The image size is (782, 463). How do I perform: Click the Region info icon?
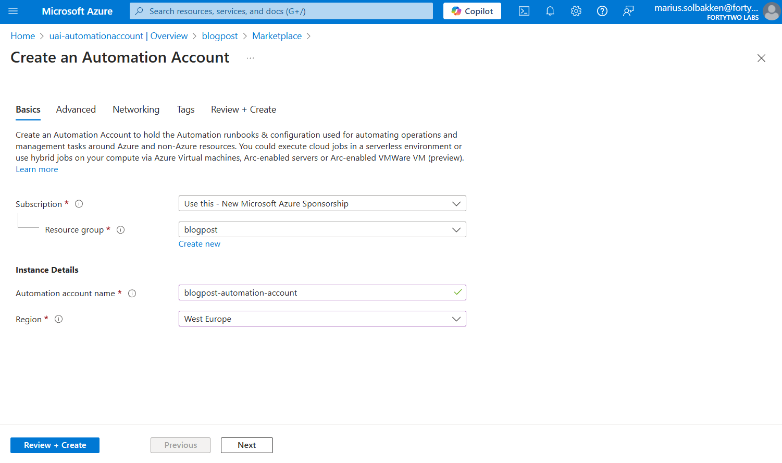[x=59, y=319]
